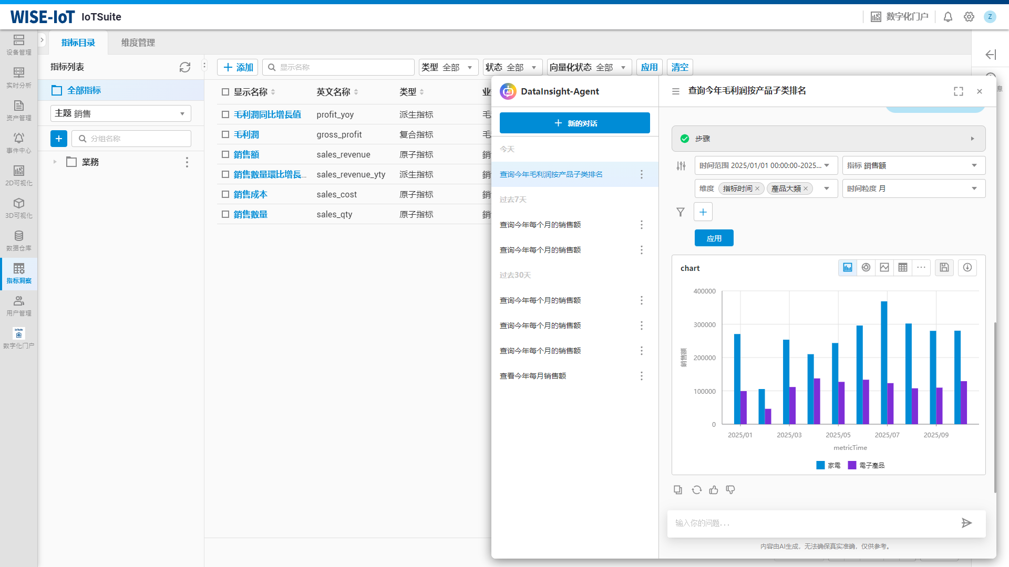Select the bar chart view icon
The image size is (1009, 567).
pyautogui.click(x=847, y=268)
